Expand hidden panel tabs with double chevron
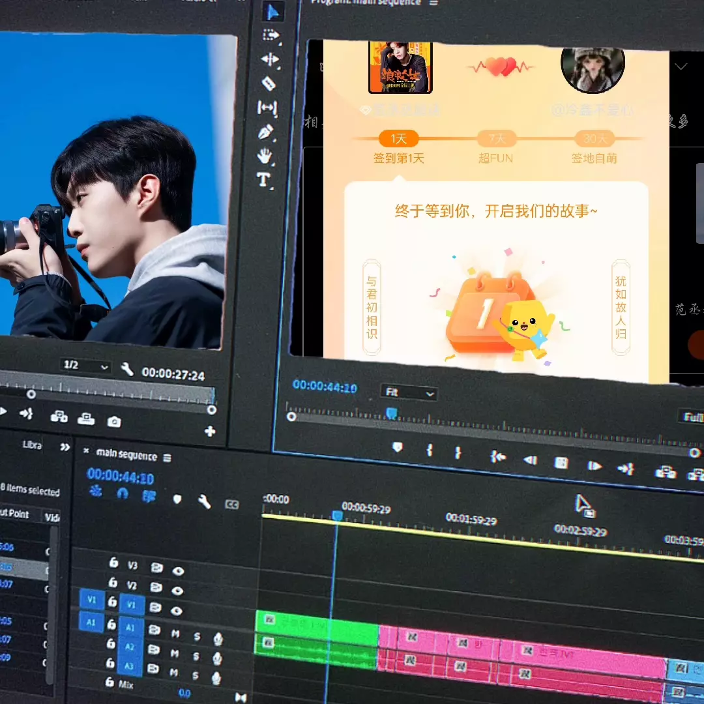The height and width of the screenshot is (704, 704). (65, 447)
